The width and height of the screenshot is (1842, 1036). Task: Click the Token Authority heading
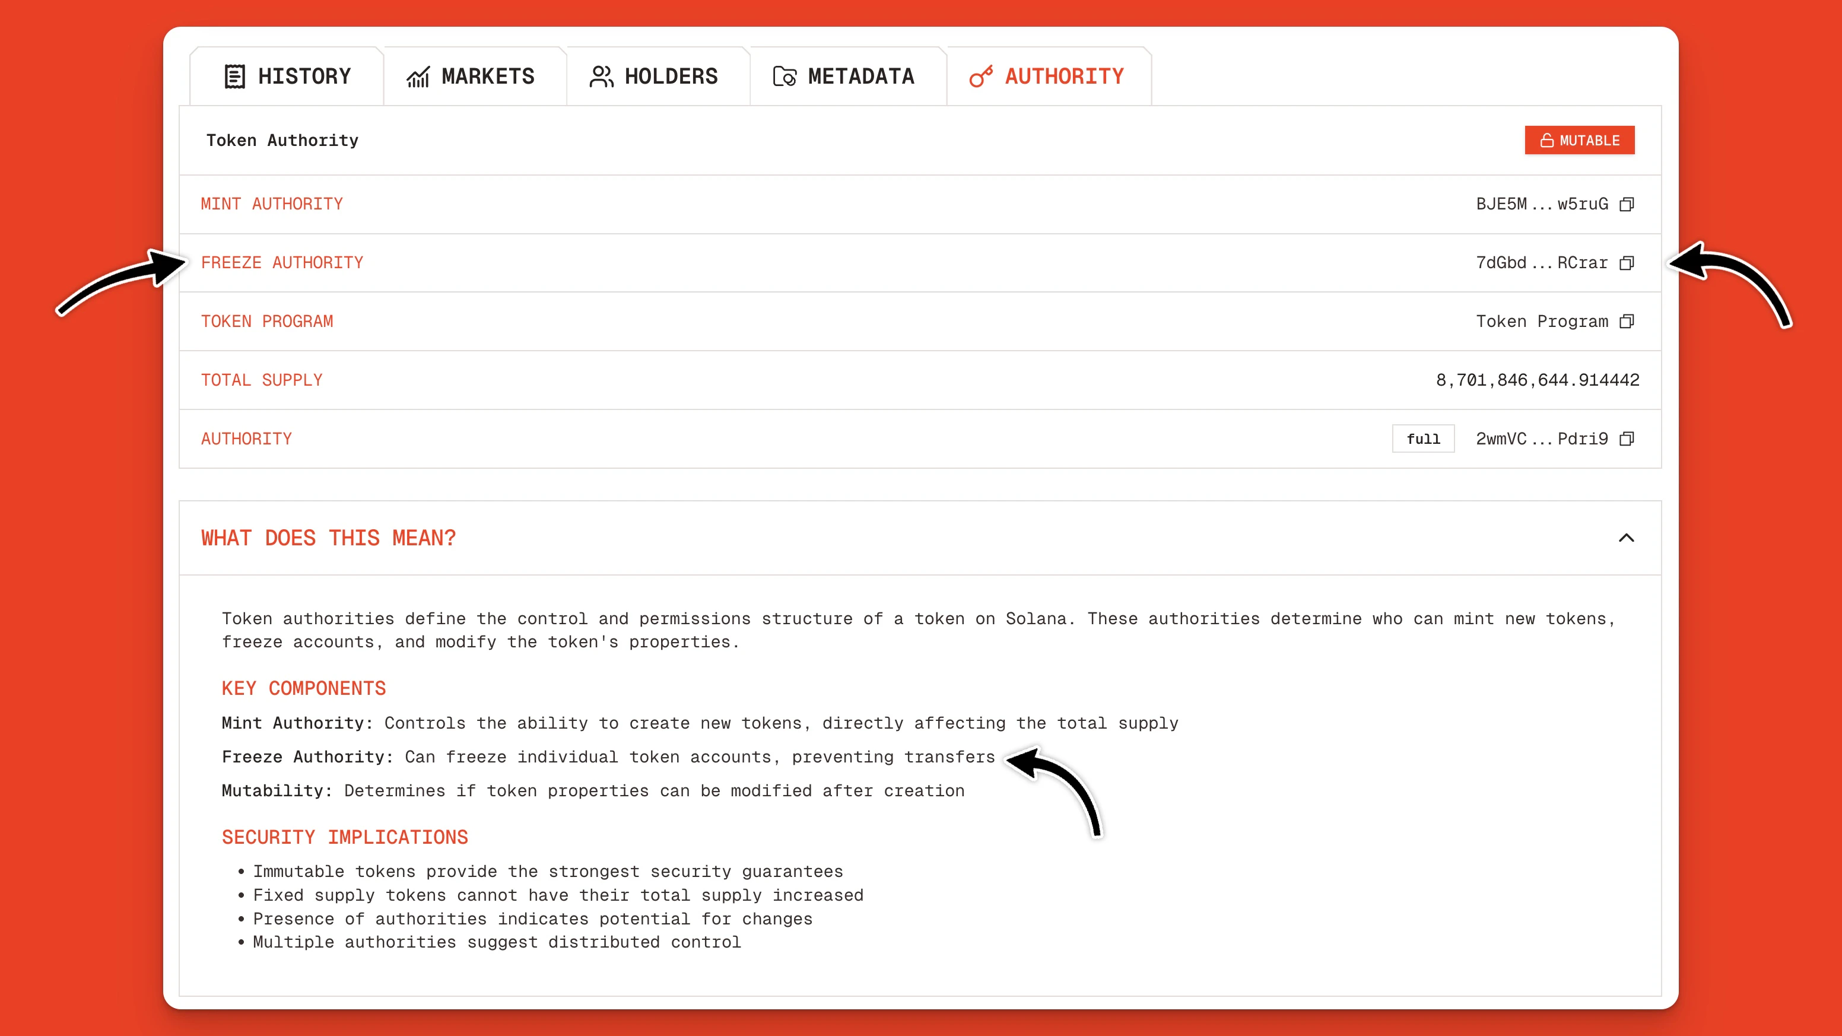tap(282, 140)
